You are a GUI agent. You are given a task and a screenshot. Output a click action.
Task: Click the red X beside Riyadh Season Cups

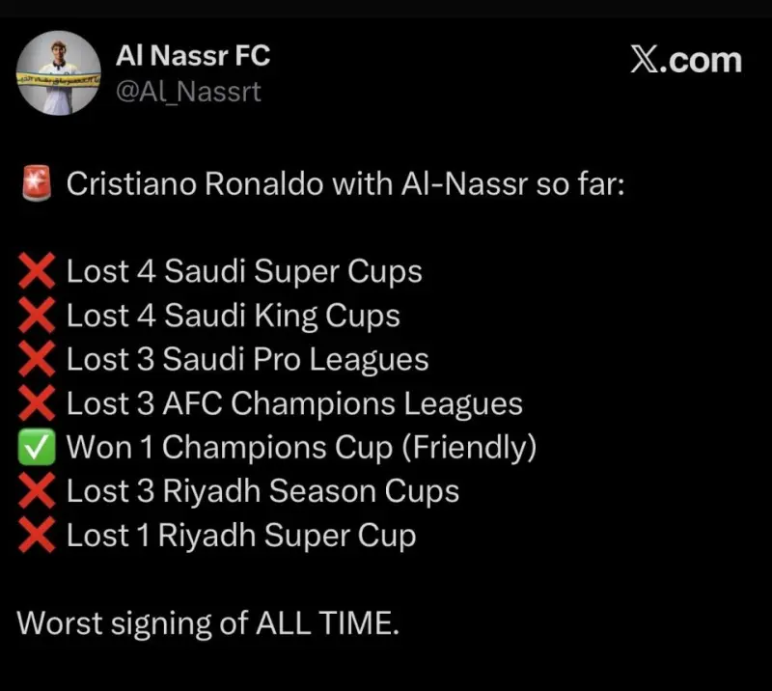[x=36, y=491]
